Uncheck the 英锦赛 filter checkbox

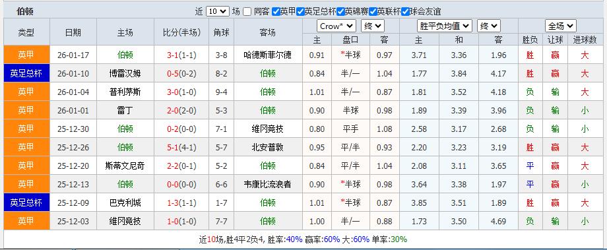click(x=340, y=12)
